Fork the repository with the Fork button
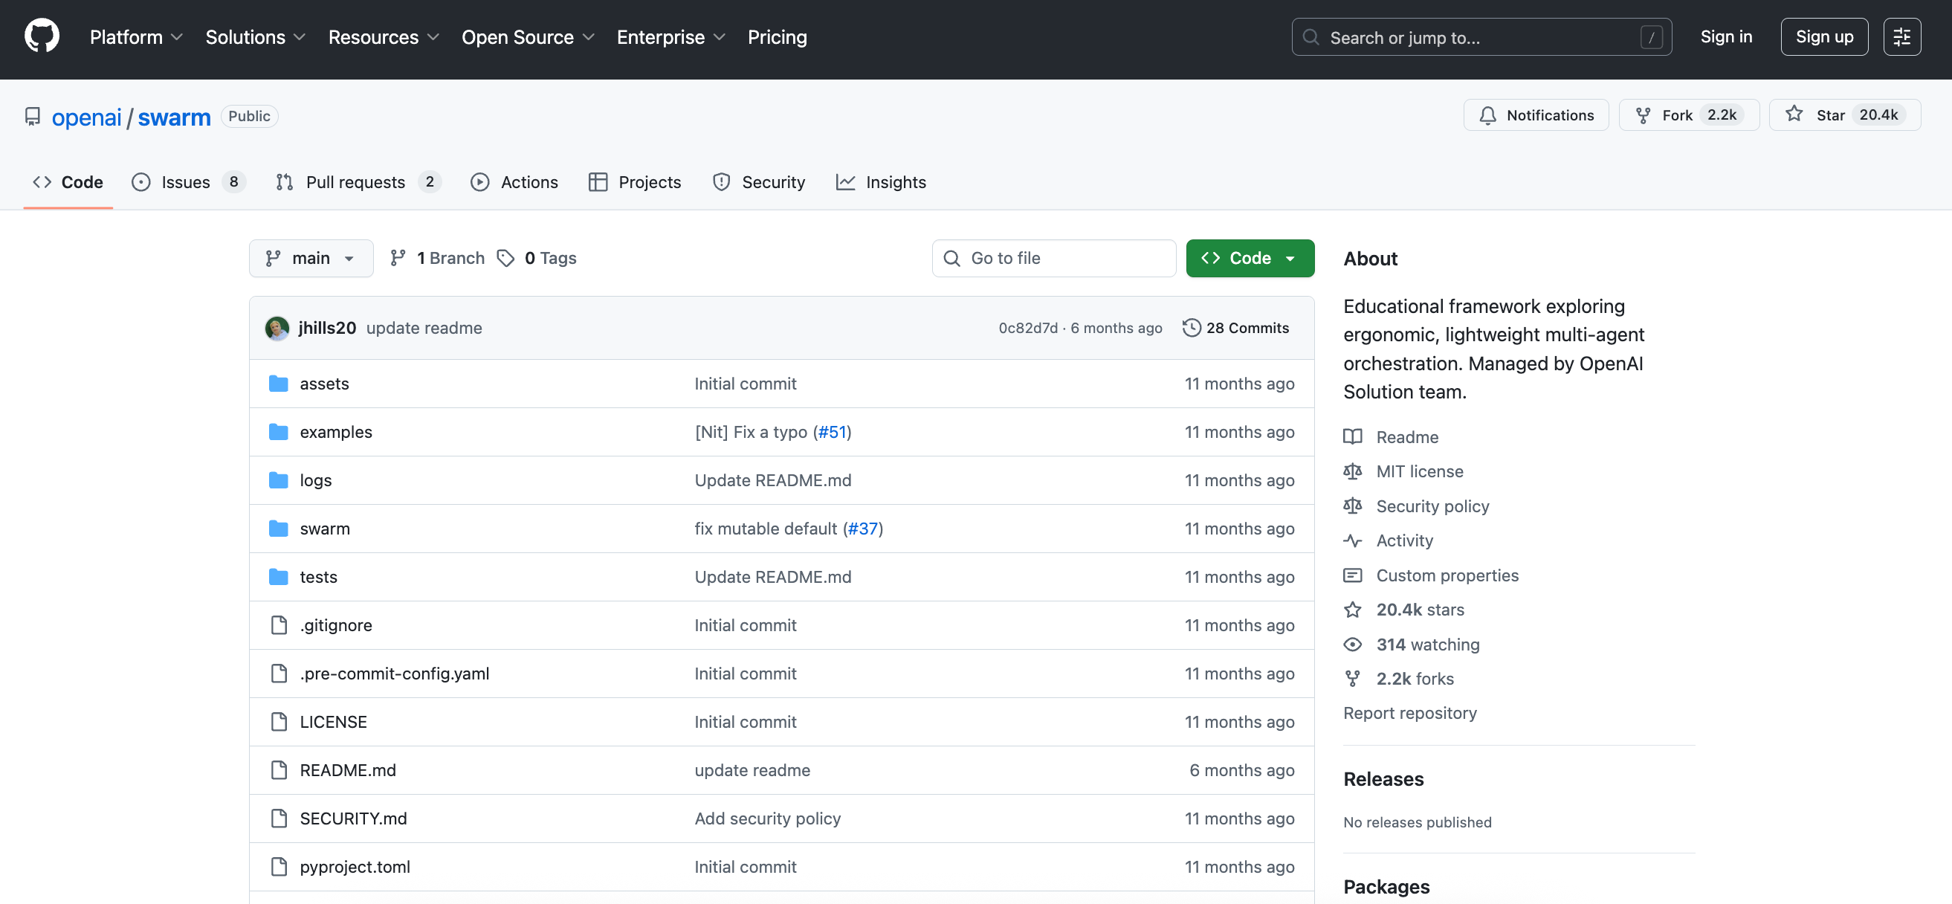Viewport: 1952px width, 904px height. 1688,115
